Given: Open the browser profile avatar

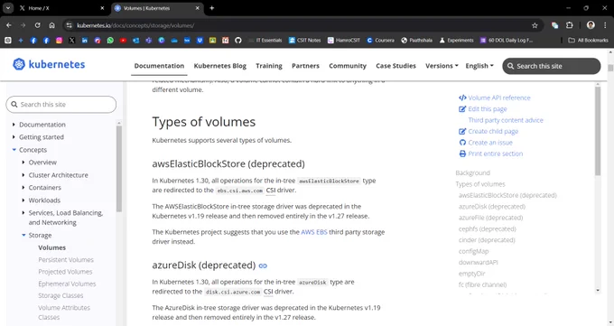Looking at the screenshot, I should [x=591, y=25].
